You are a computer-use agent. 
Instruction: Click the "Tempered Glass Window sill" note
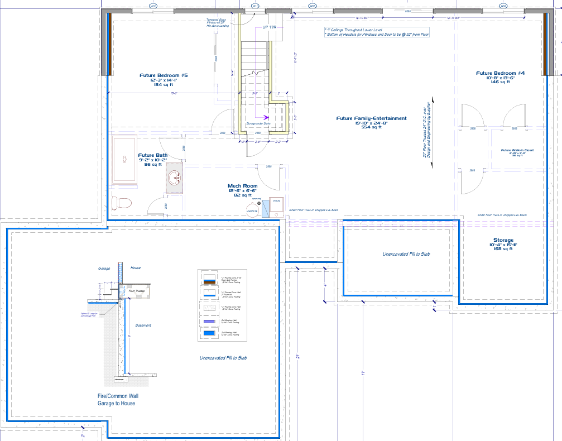[x=217, y=23]
